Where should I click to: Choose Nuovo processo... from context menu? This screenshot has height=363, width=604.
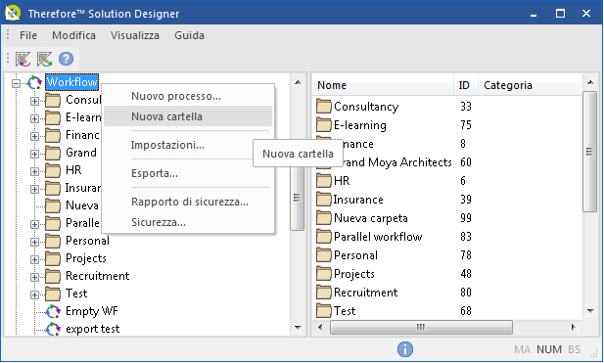click(x=188, y=96)
